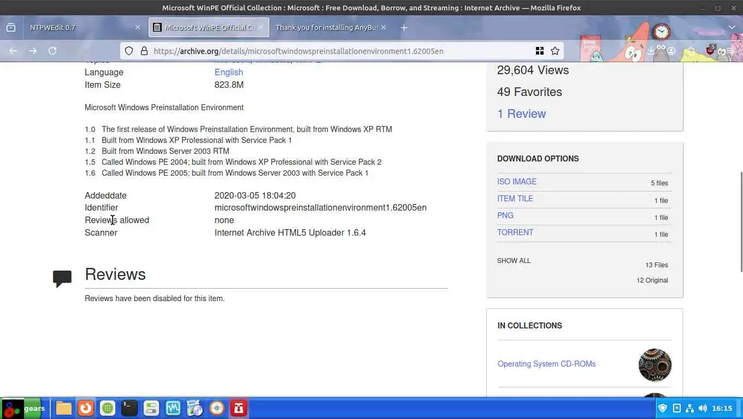
Task: Open the settings toggles taskbar icon
Action: click(151, 408)
